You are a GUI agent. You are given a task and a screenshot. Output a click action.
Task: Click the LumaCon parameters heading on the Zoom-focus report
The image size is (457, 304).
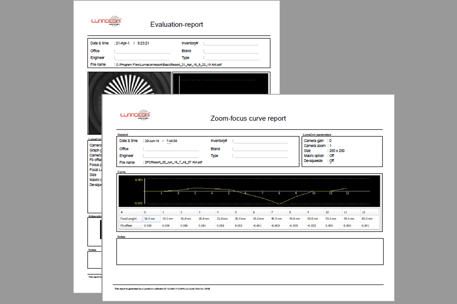click(x=317, y=135)
